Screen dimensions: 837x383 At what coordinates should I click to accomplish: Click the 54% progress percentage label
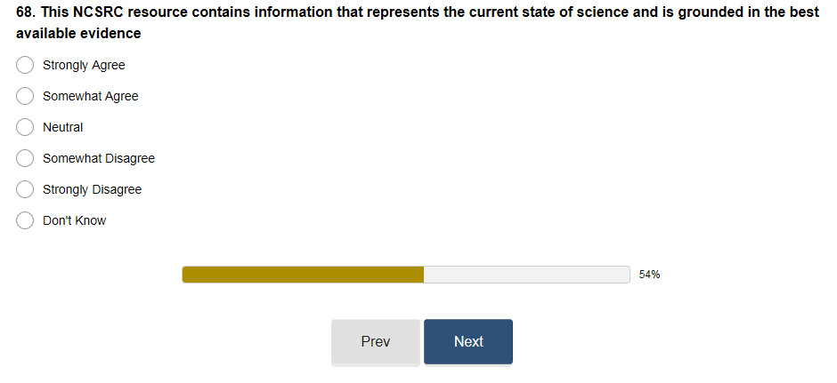(x=649, y=275)
